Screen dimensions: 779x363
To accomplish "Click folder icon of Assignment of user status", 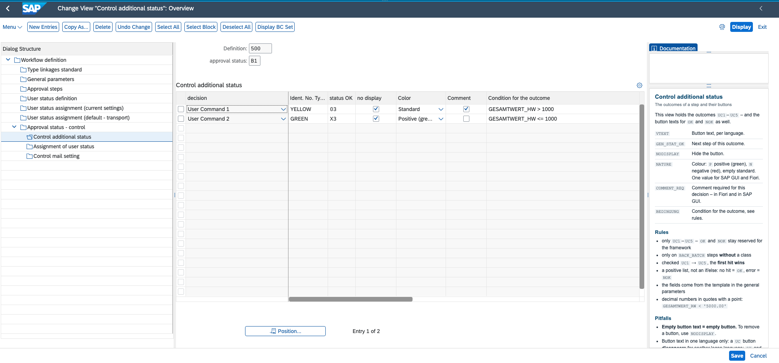I will (30, 146).
